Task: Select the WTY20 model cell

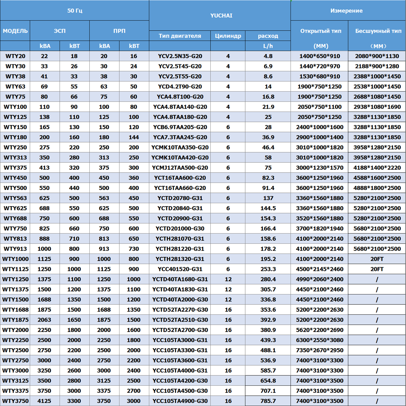Action: (x=15, y=56)
